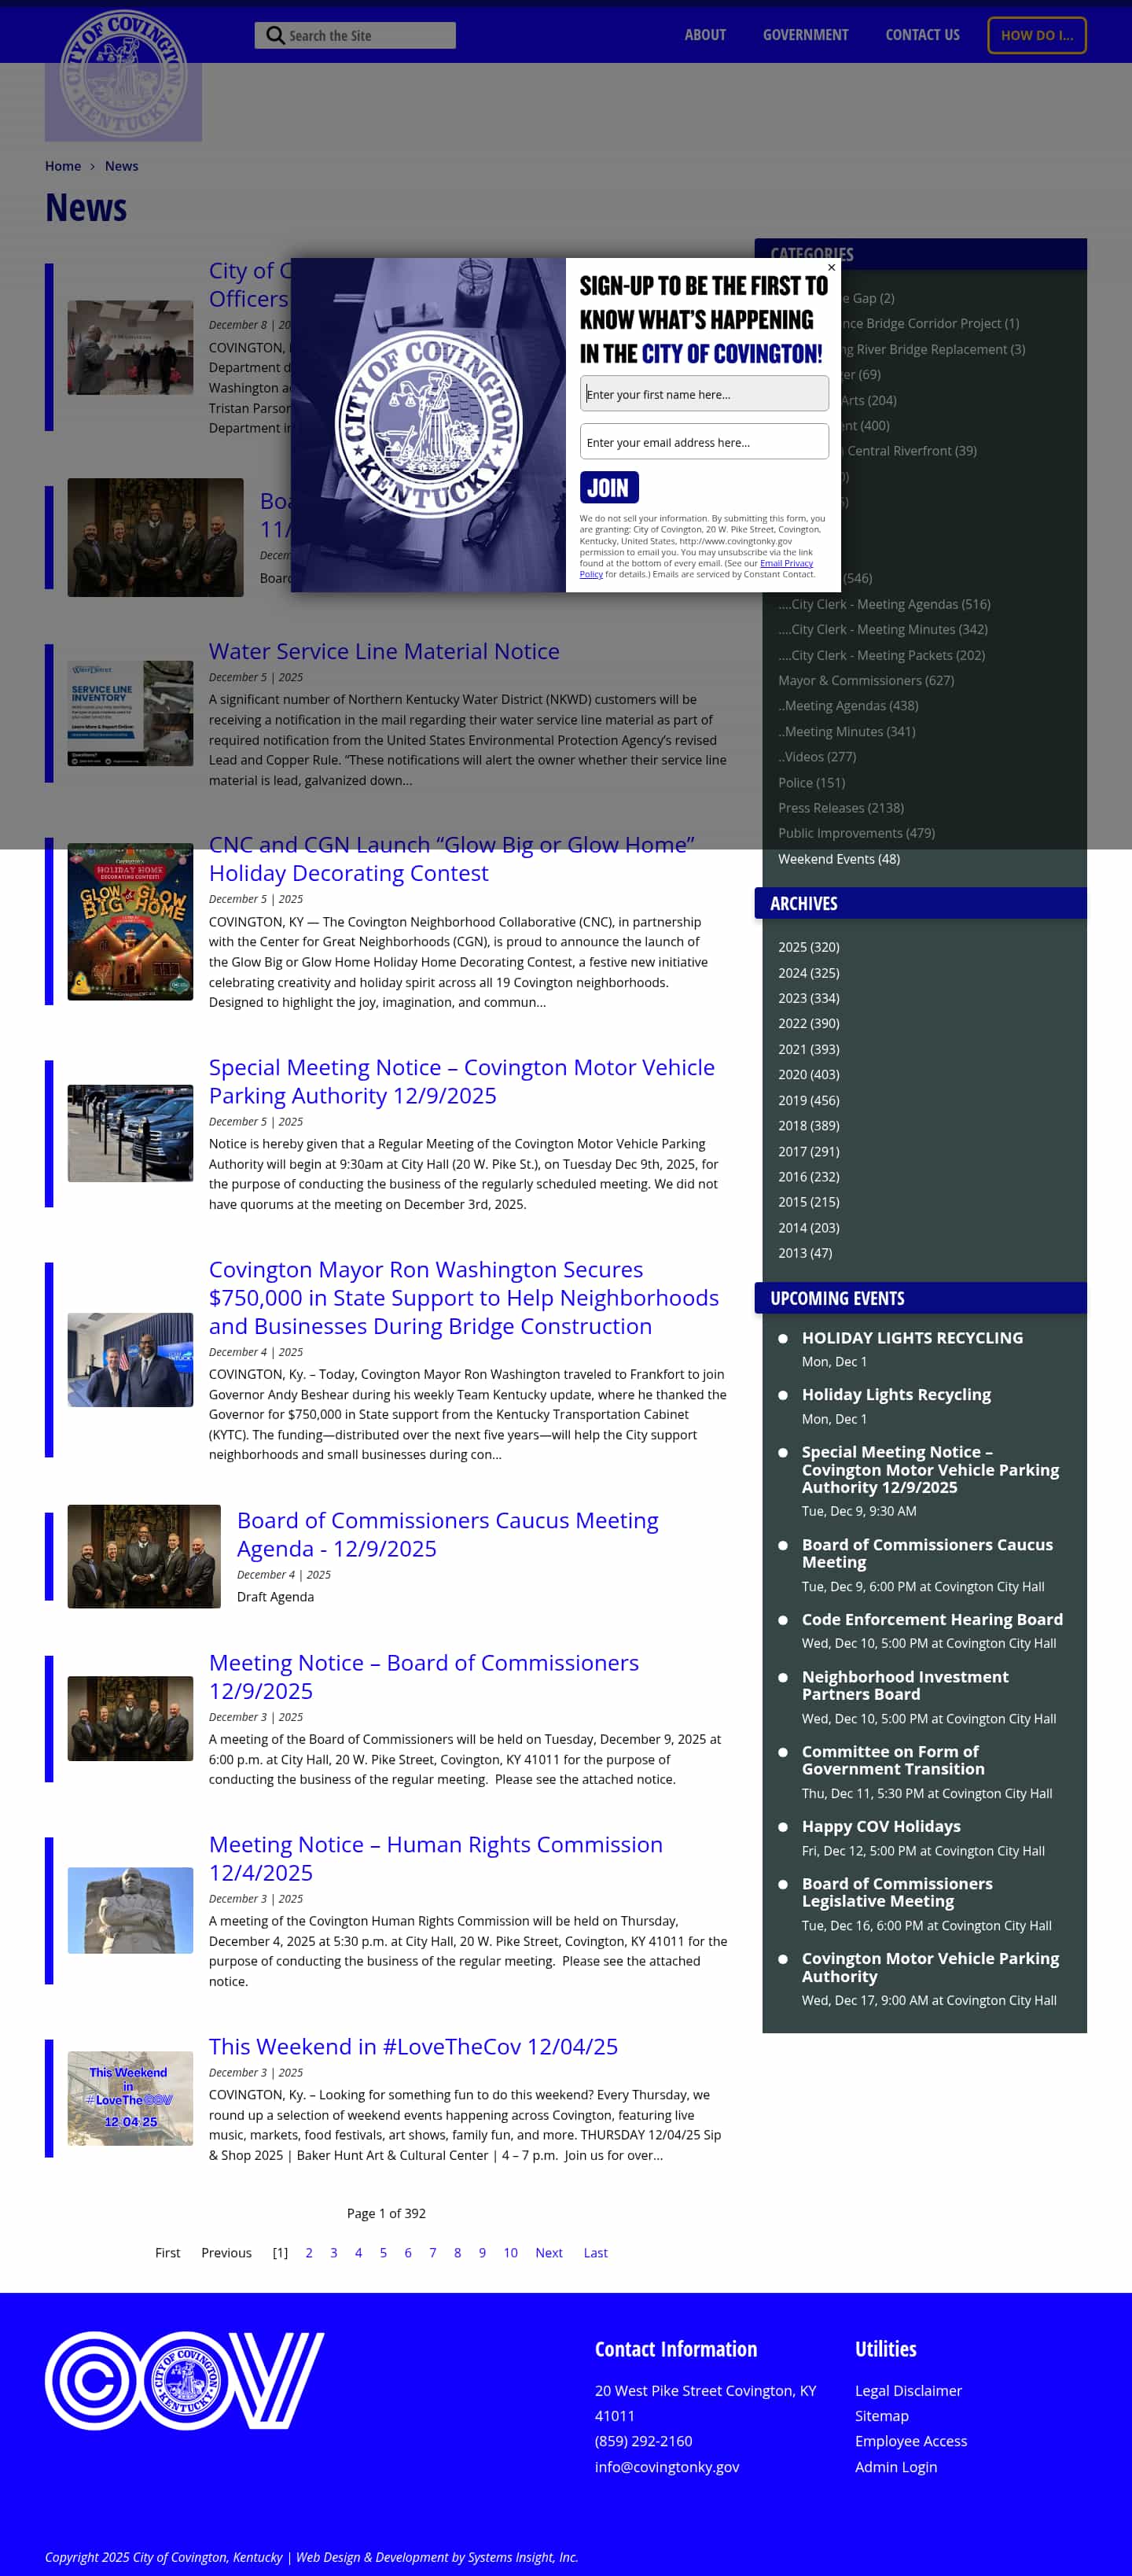Screen dimensions: 1132x2576
Task: Go to Home breadcrumb link
Action: point(63,166)
